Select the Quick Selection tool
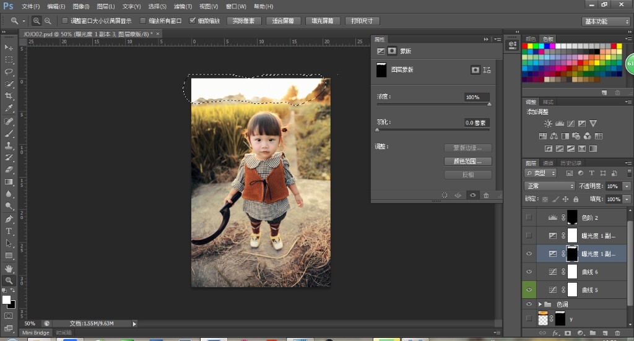 coord(9,84)
